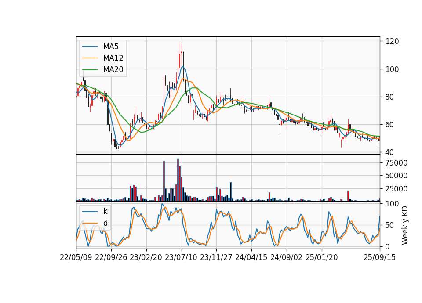Image resolution: width=422 pixels, height=303 pixels.
Task: Click the 23/11/27 date tick label
Action: (x=216, y=257)
